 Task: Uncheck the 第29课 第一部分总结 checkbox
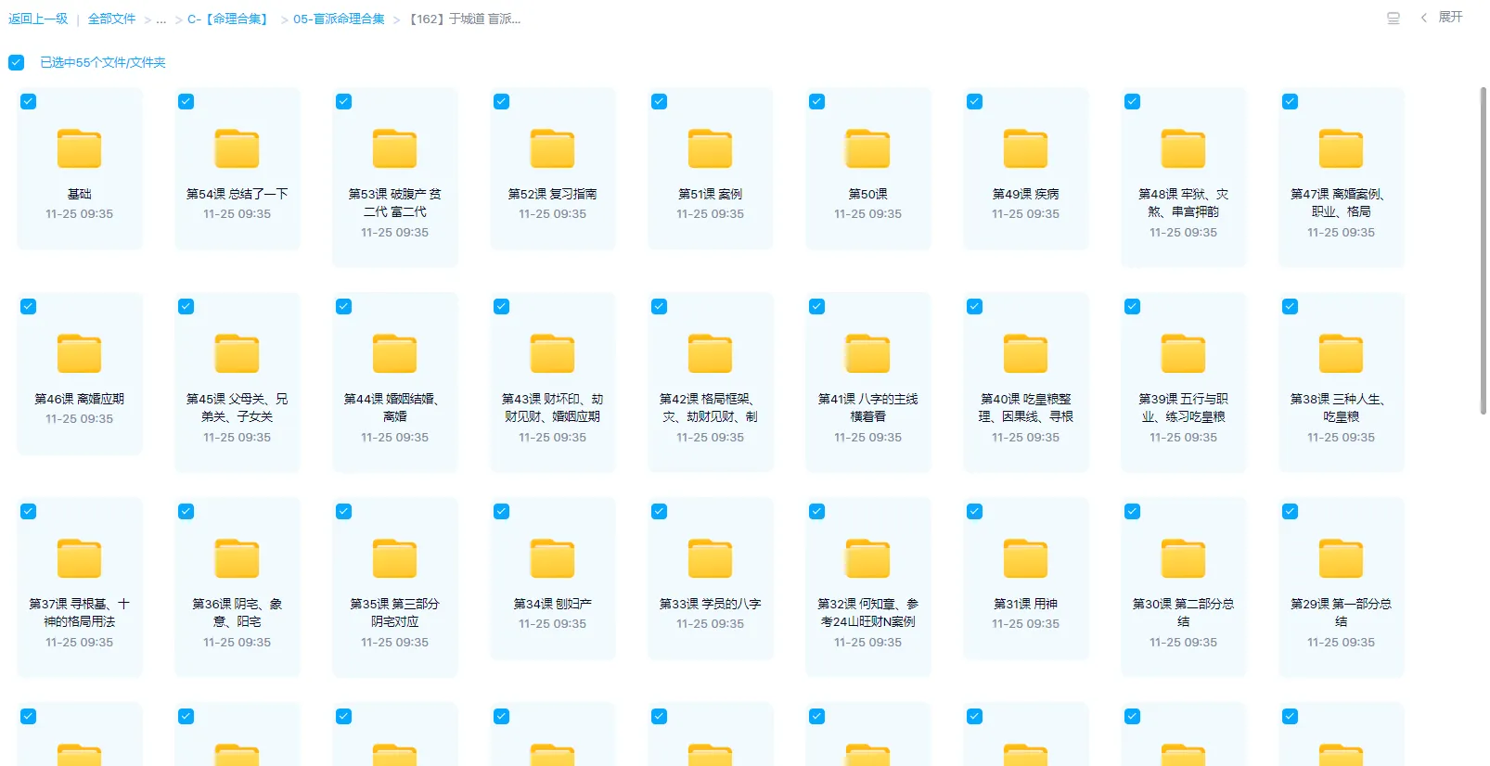click(1291, 512)
